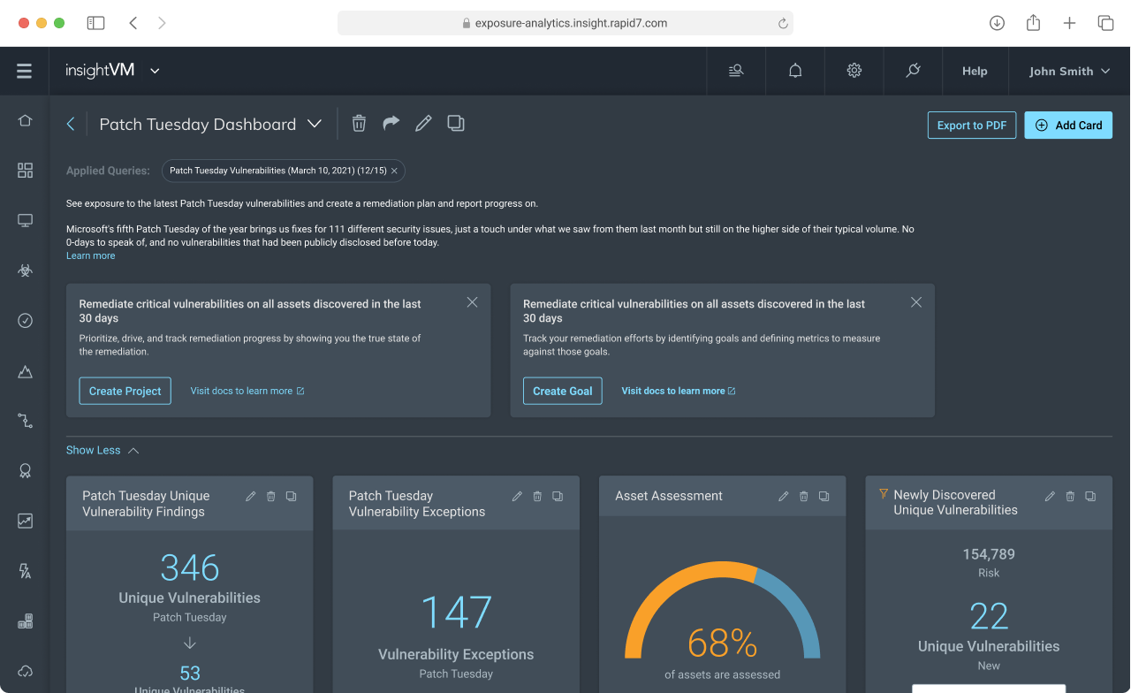Image resolution: width=1131 pixels, height=693 pixels.
Task: Open the reports chart sidebar icon
Action: 25,522
